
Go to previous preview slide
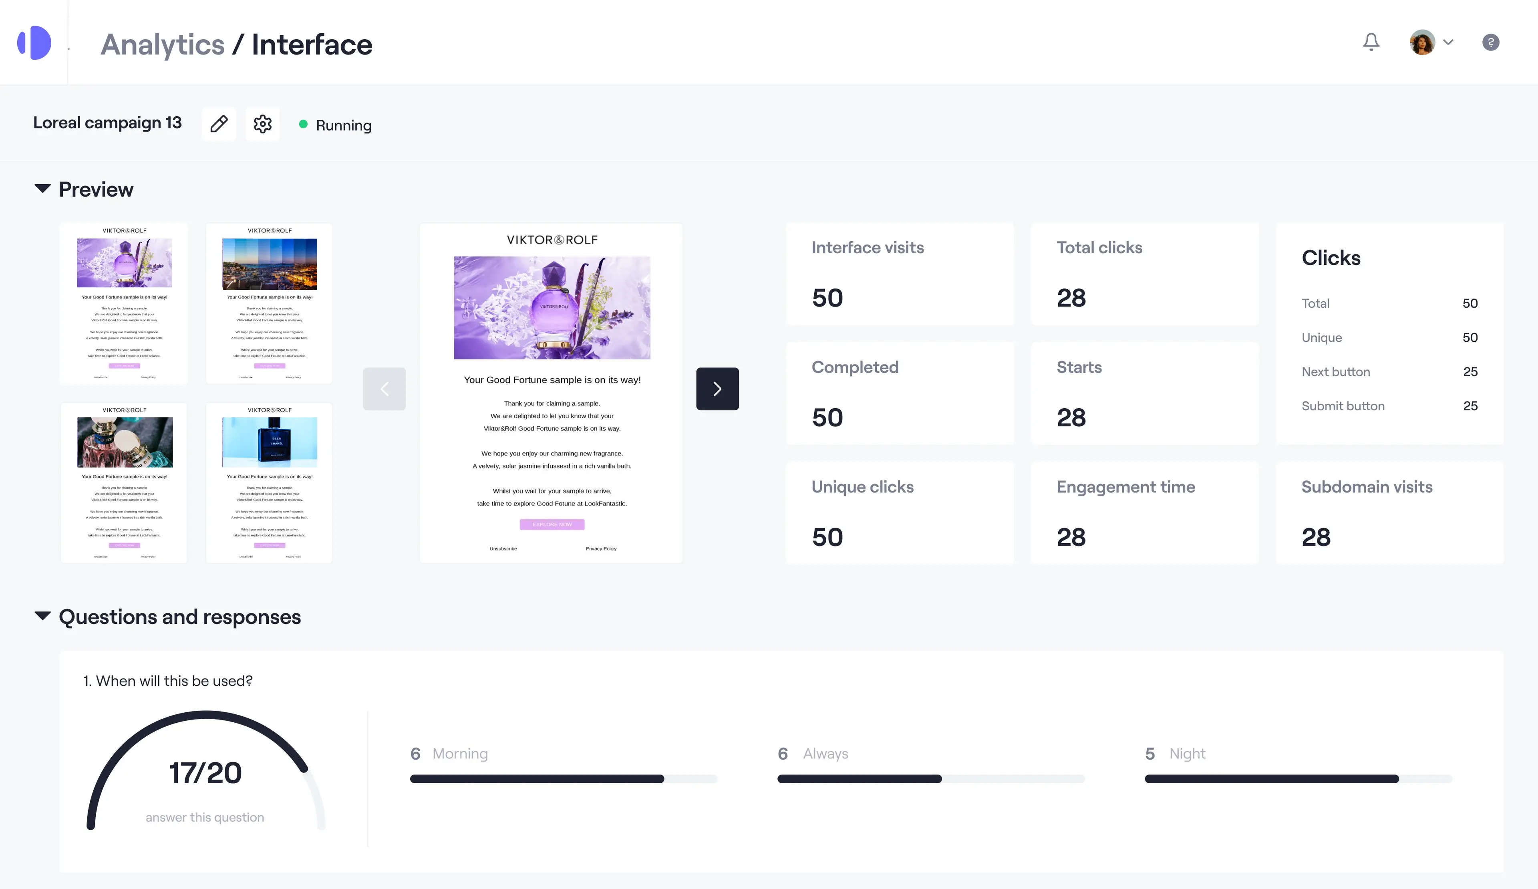click(x=384, y=389)
